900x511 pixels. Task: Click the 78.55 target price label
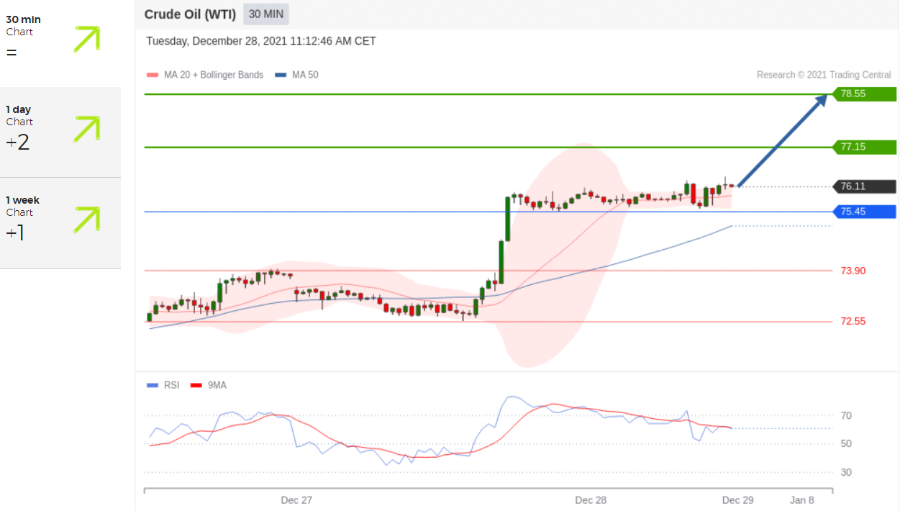click(864, 94)
